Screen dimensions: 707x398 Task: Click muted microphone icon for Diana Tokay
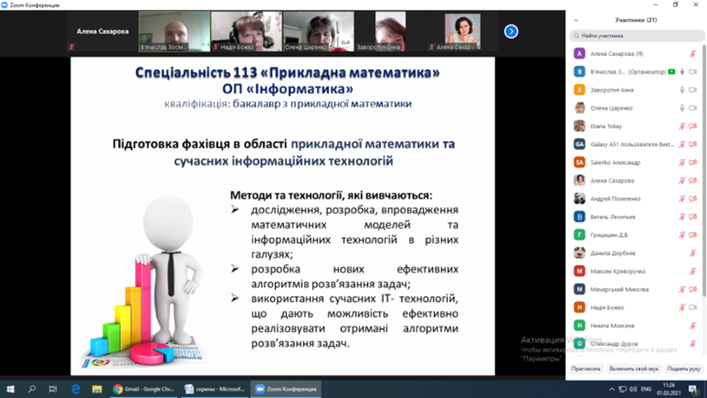pyautogui.click(x=683, y=127)
